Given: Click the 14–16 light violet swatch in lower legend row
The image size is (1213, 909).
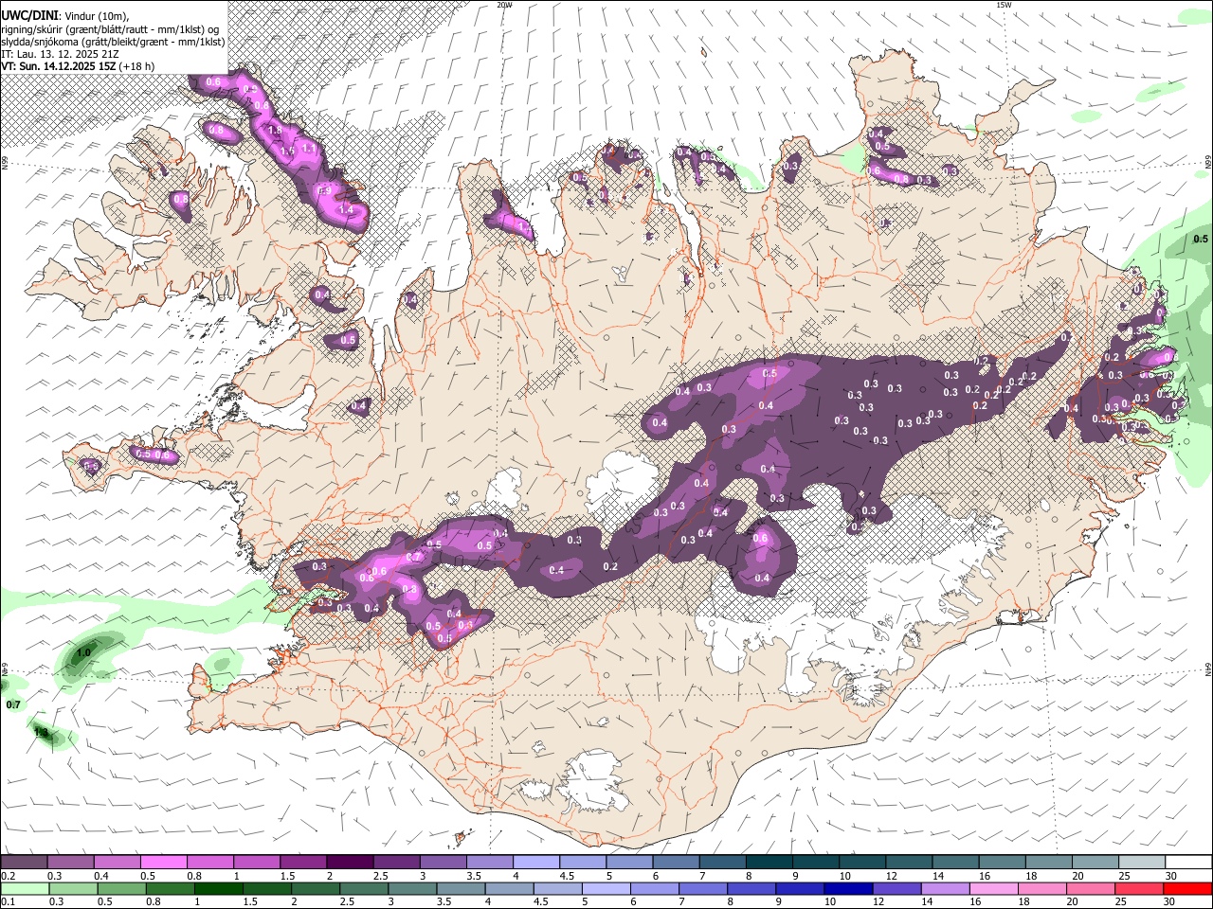Looking at the screenshot, I should pyautogui.click(x=946, y=888).
